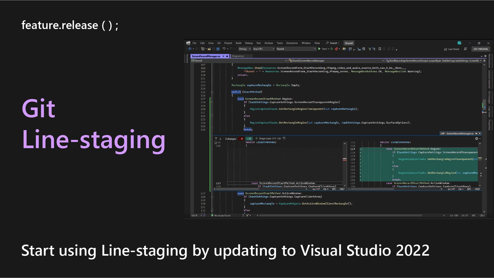494x278 pixels.
Task: Click the new item toolbar icon
Action: coord(203,49)
